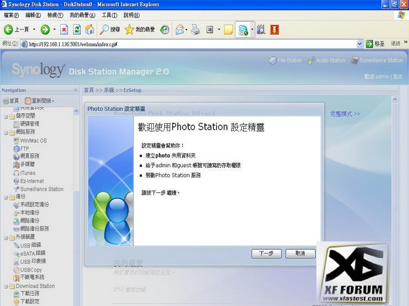Click the Print toolbar icon
This screenshot has width=409, height=306.
[195, 30]
